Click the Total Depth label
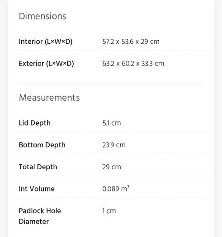This screenshot has height=237, width=222. (x=38, y=167)
